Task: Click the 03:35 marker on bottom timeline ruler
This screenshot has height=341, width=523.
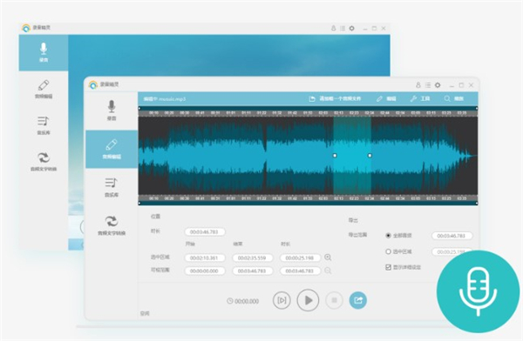Action: click(x=462, y=198)
